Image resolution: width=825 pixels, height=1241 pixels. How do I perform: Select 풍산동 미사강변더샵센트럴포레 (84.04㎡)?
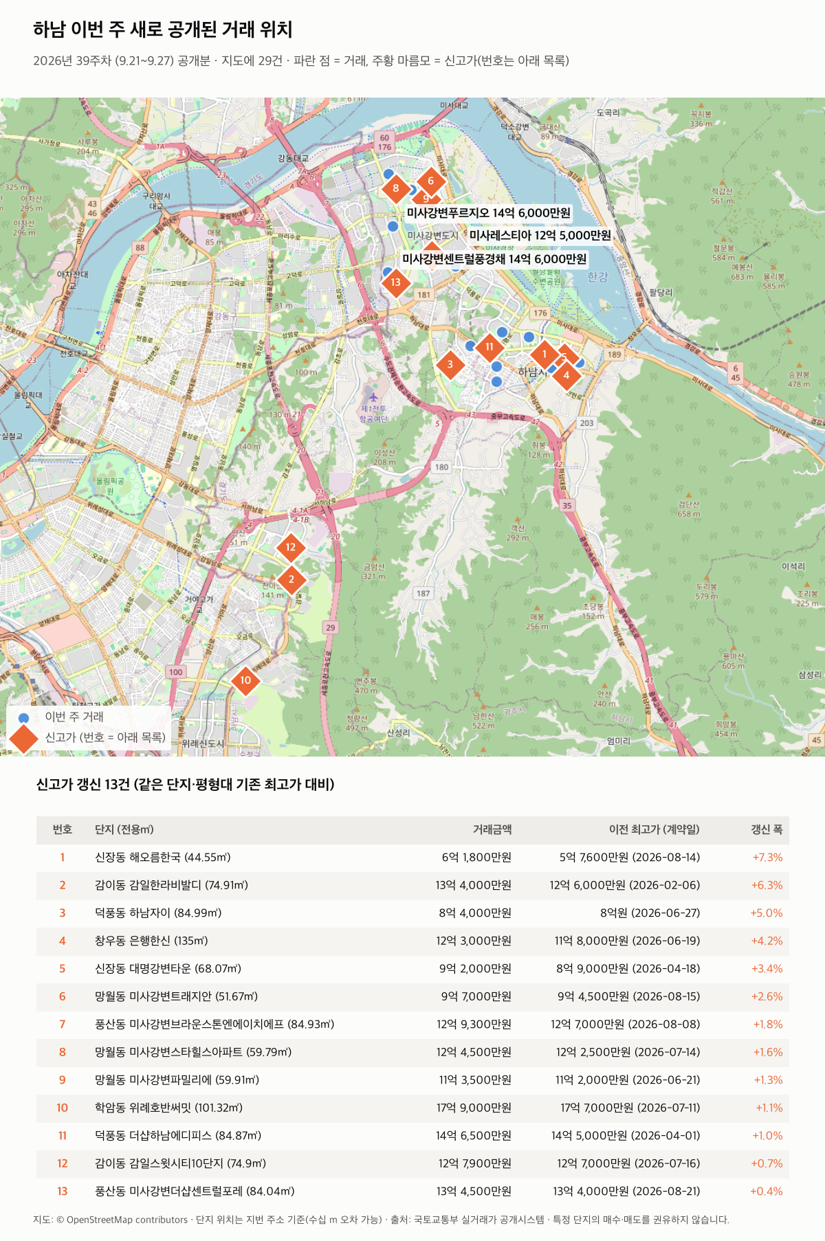point(195,1192)
